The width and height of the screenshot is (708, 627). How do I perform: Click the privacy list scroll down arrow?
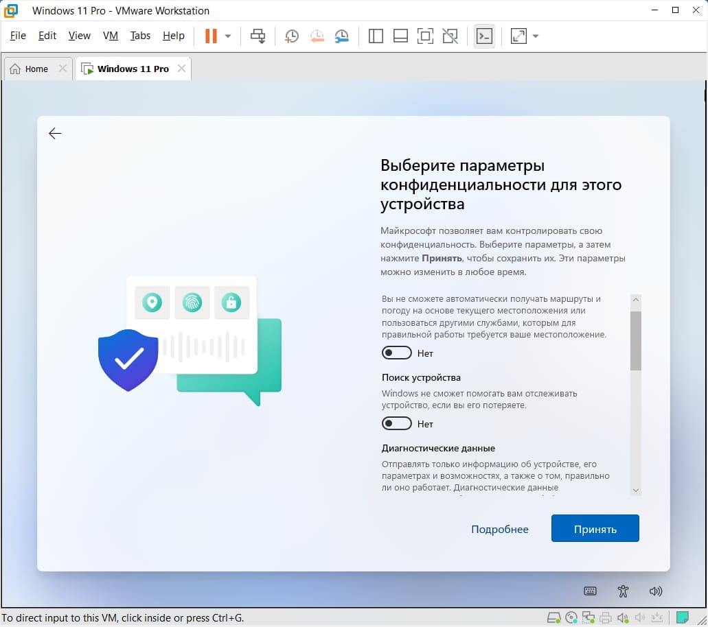click(636, 490)
